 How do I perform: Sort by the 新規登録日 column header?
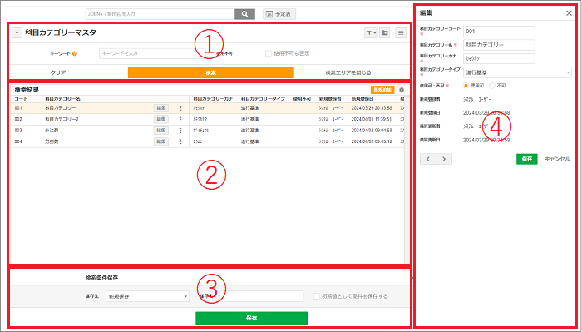pyautogui.click(x=363, y=99)
